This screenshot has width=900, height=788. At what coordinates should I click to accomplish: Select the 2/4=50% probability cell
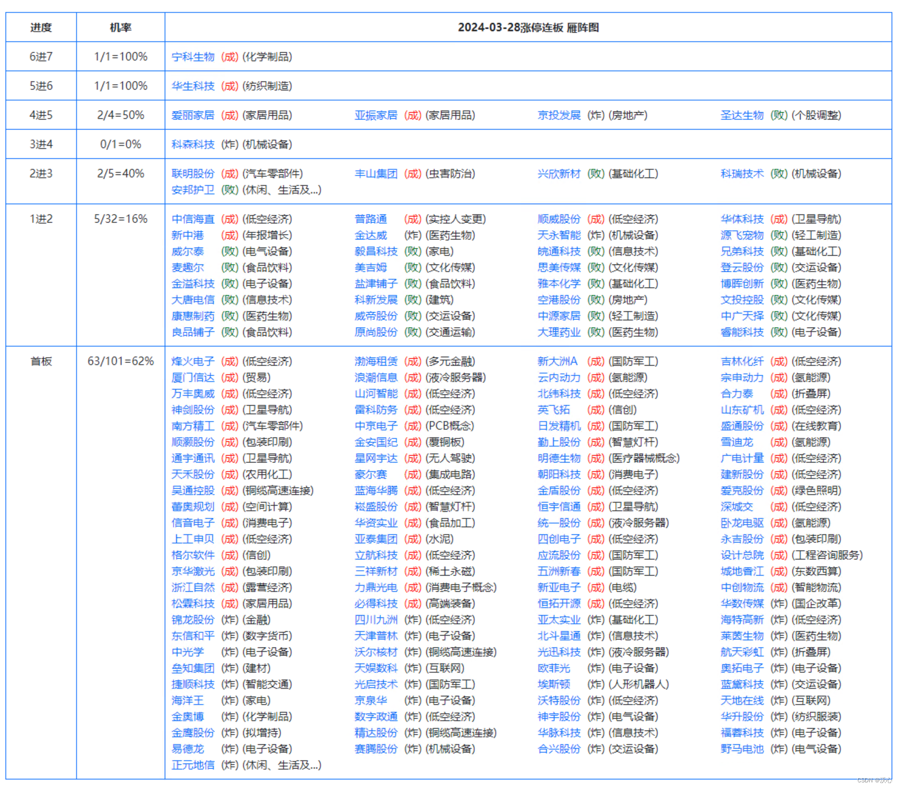(x=121, y=115)
